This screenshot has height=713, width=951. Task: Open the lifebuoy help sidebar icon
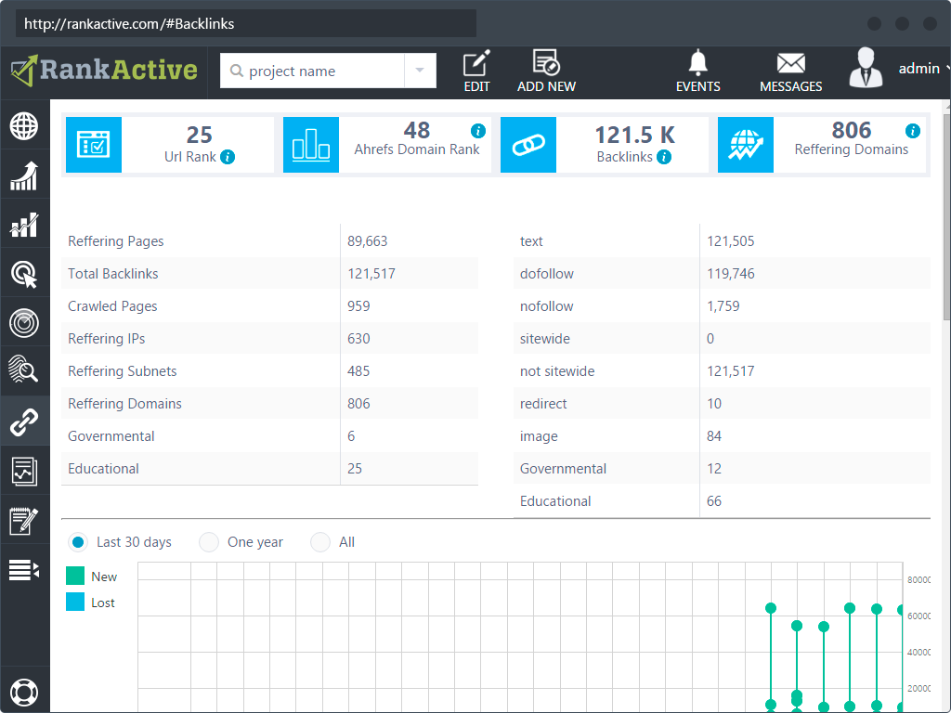coord(24,692)
